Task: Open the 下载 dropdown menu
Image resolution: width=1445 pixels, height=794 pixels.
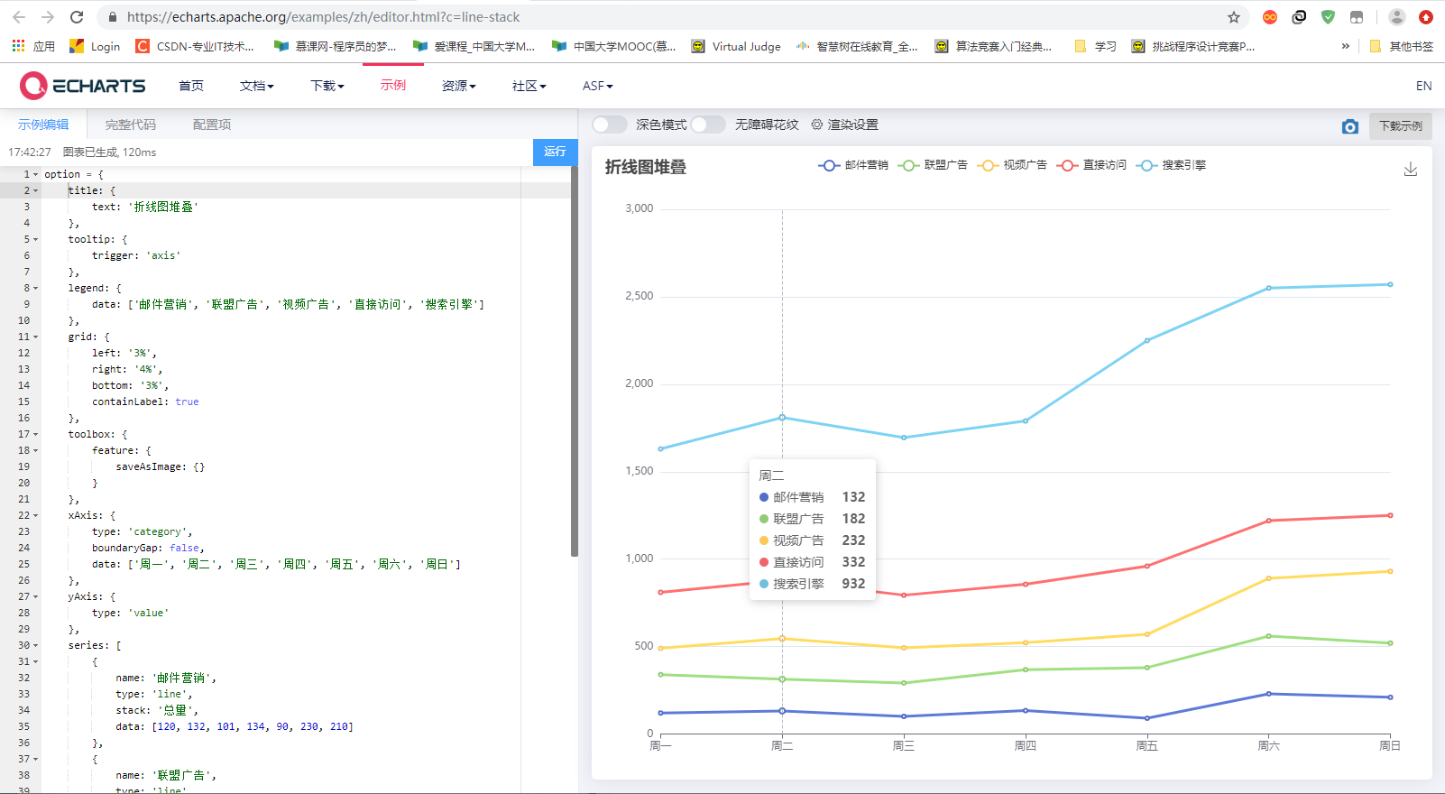Action: tap(327, 86)
